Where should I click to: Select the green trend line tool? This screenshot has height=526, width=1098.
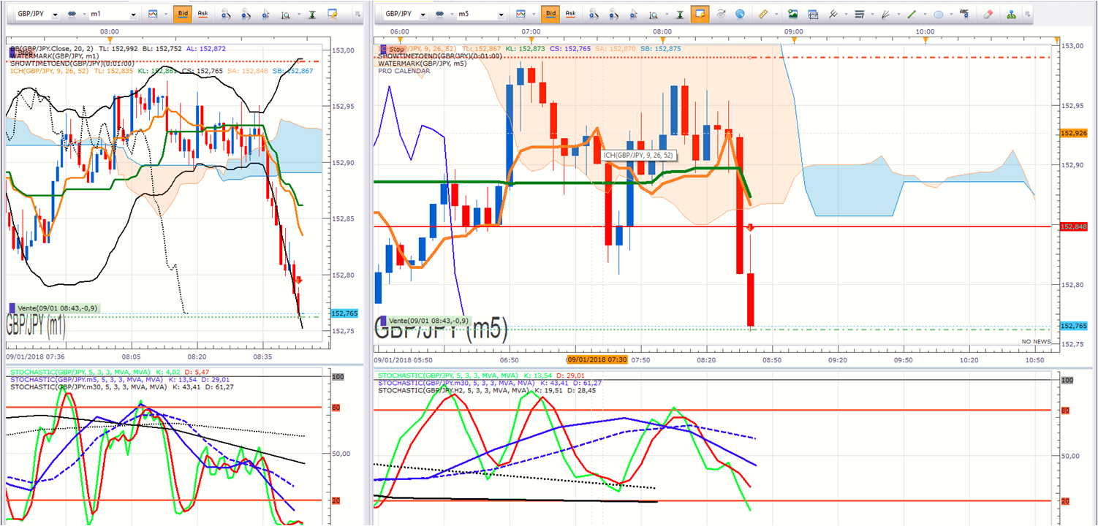click(912, 14)
